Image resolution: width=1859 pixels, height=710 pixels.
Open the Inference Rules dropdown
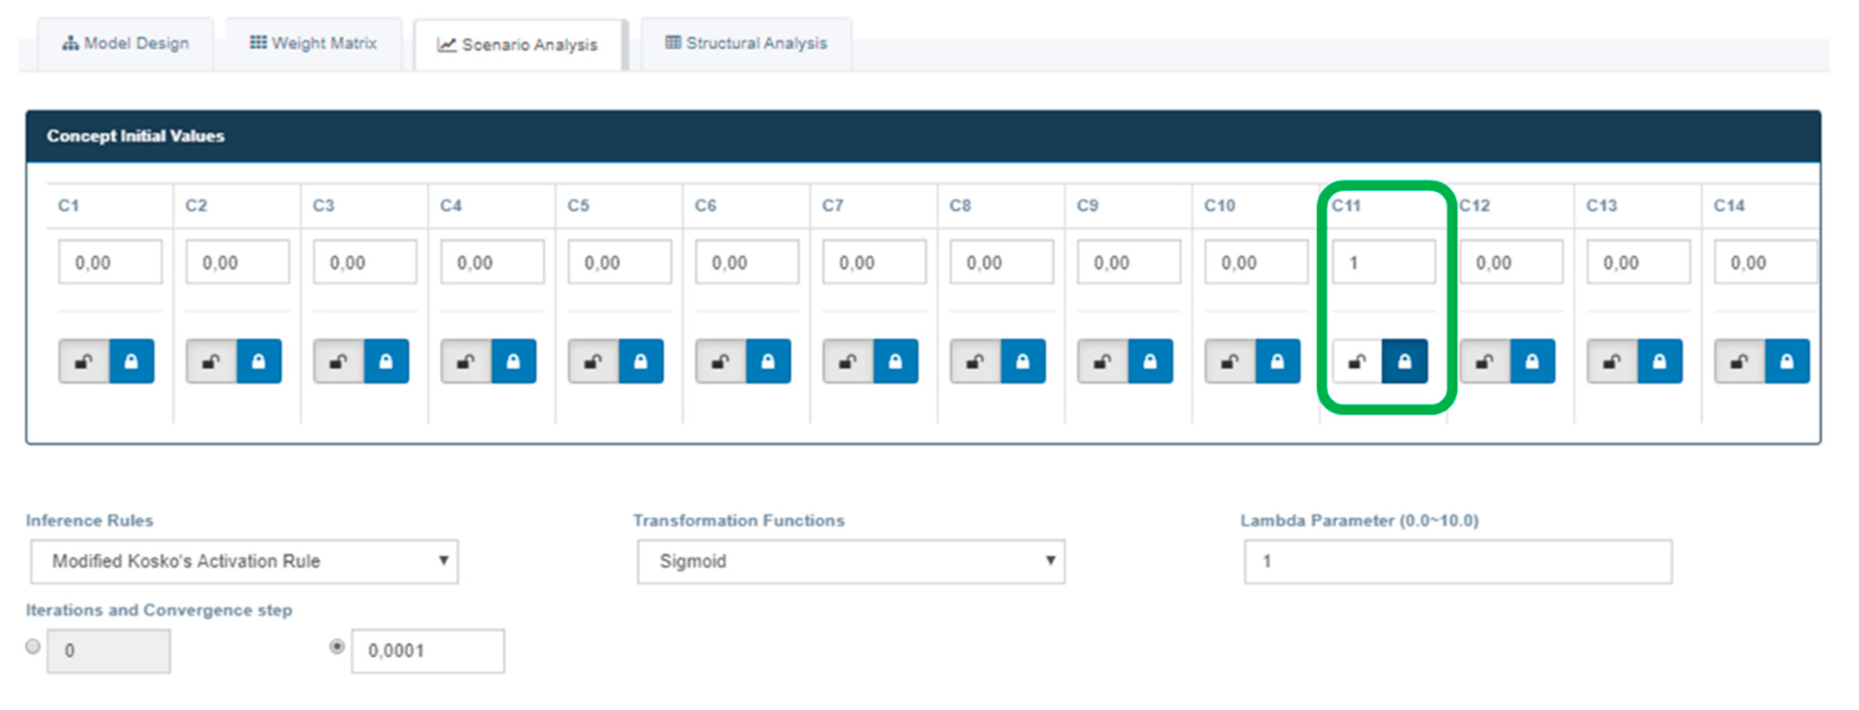point(244,561)
